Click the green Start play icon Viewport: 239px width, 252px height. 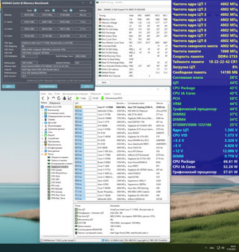(x=77, y=98)
